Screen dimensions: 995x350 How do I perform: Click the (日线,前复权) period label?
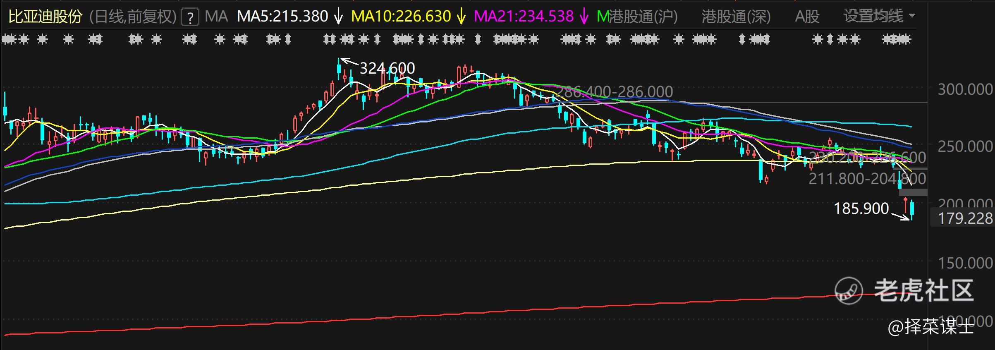coord(133,17)
